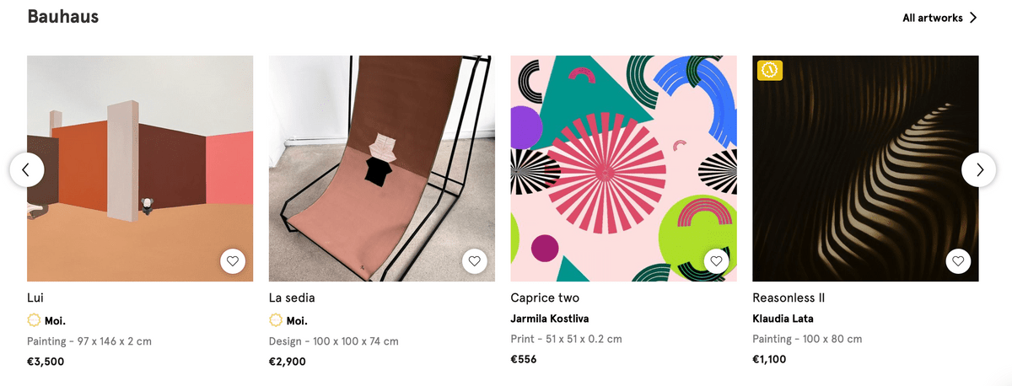Select the Bauhaus section heading
Viewport: 1012px width, 386px height.
(63, 16)
